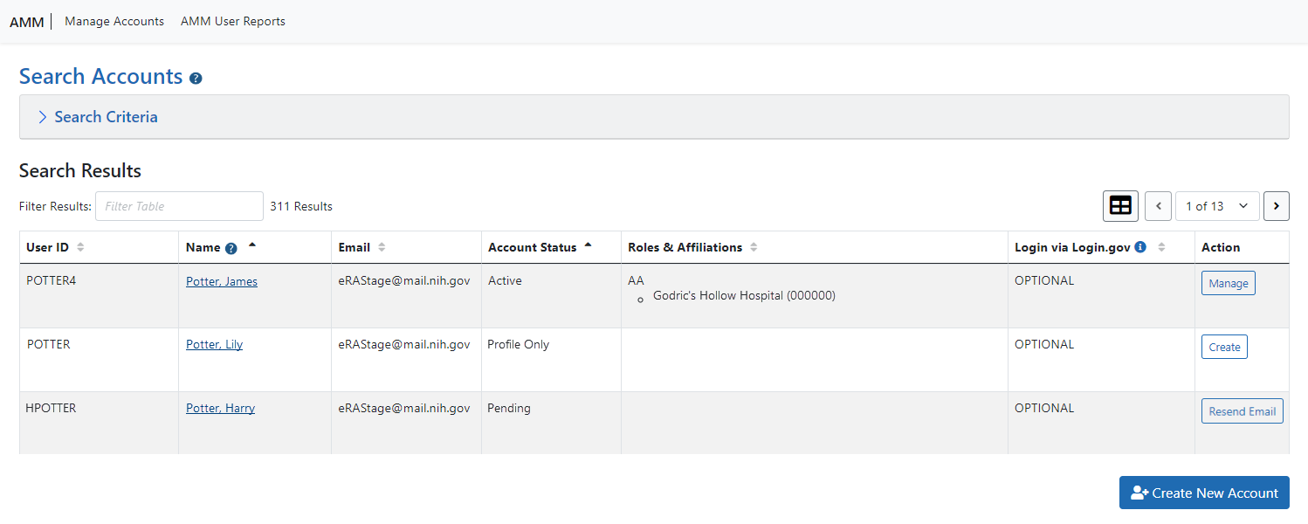
Task: Click Resend Email for HPOTTER
Action: click(1243, 411)
